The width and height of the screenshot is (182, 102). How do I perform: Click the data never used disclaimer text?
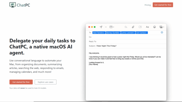pos(28,88)
